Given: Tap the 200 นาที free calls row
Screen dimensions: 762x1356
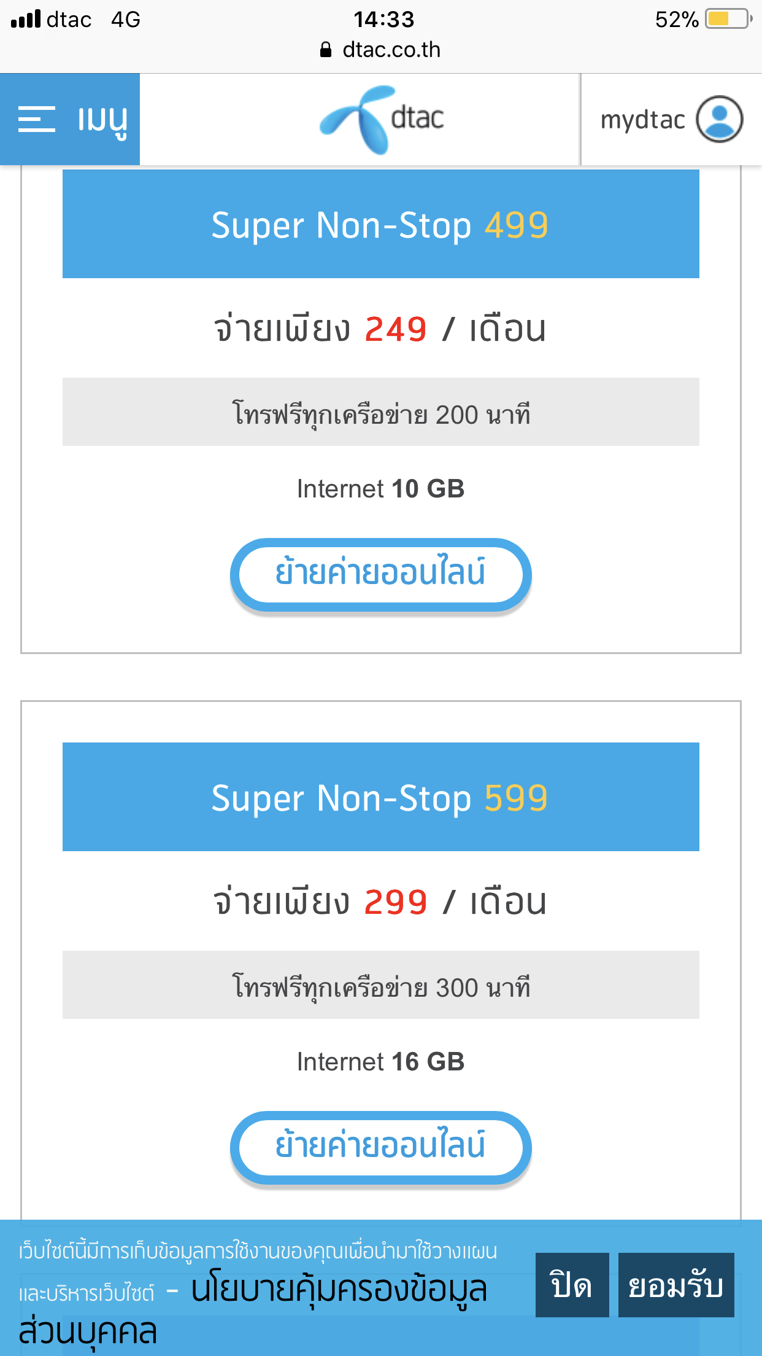Looking at the screenshot, I should click(380, 412).
